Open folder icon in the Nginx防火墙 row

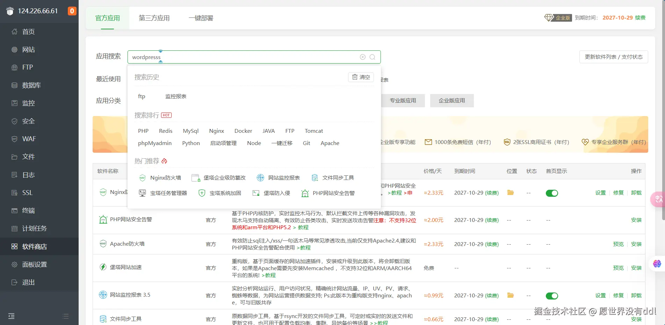[511, 193]
